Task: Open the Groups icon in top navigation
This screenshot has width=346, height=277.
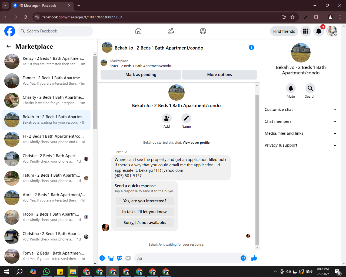Action: [203, 31]
